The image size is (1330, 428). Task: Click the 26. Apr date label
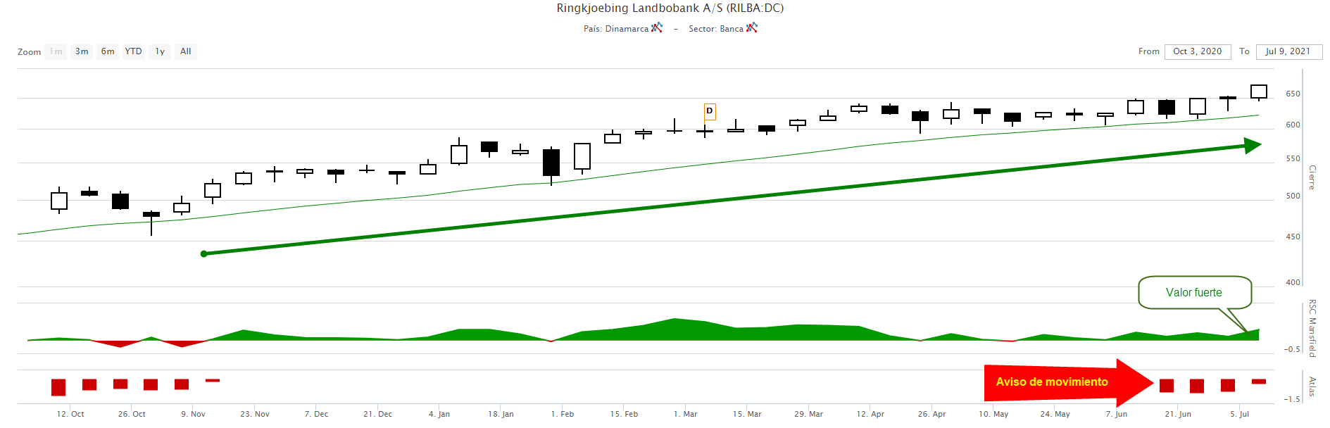tap(931, 414)
